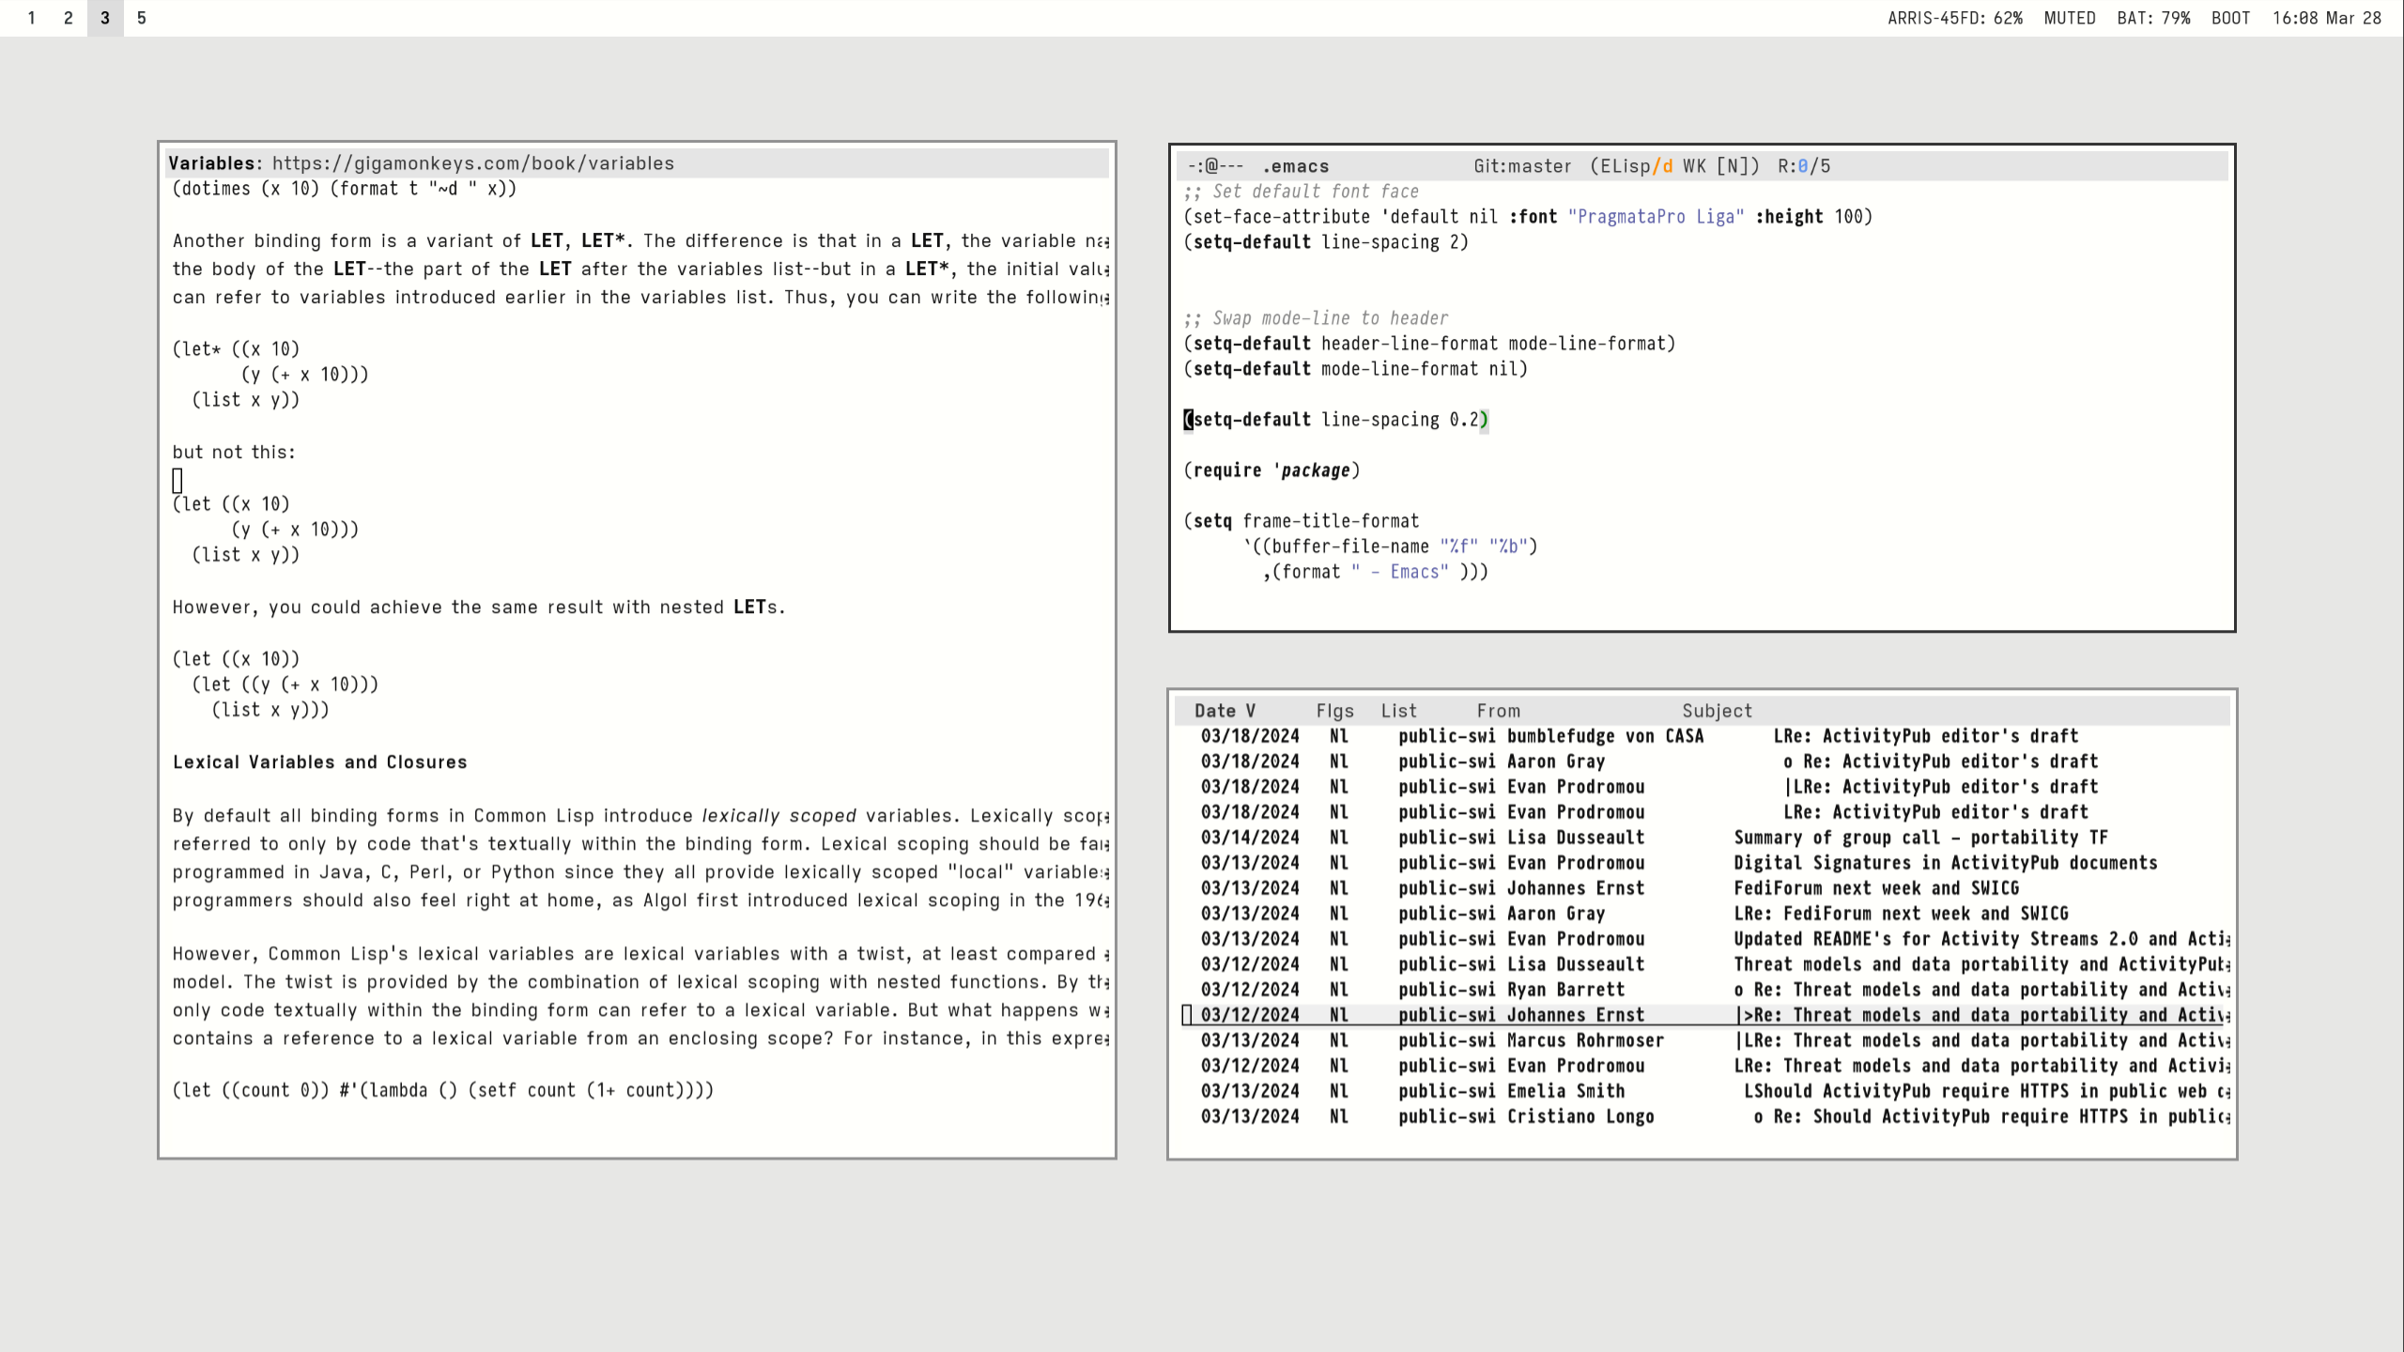Open Cristiano Longo's HTTPS reply message

tap(1991, 1116)
